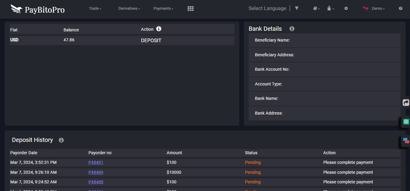Click the help question mark icon
The height and width of the screenshot is (191, 410).
click(401, 8)
